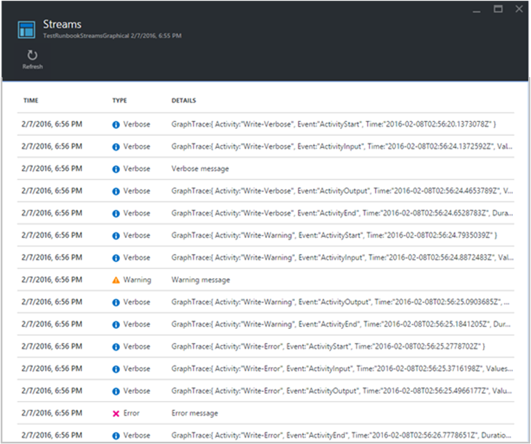Viewport: 531px width, 444px height.
Task: Open the Write-Verbose ActivityOutput trace entry
Action: [340, 191]
